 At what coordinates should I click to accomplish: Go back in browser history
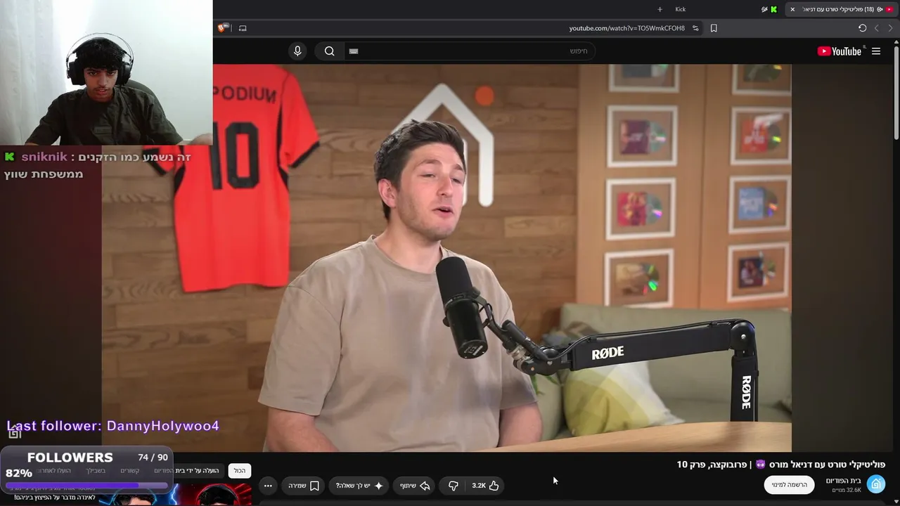pos(891,28)
